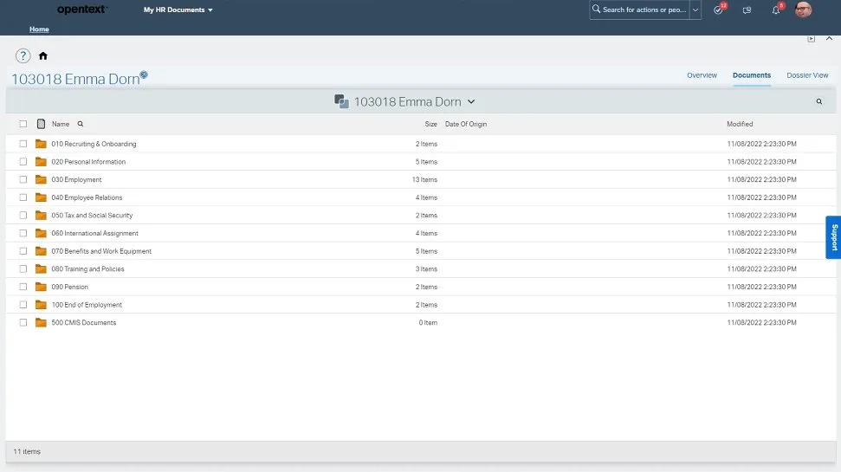Click the opentext logo
Screen dimensions: 841x472
82,10
